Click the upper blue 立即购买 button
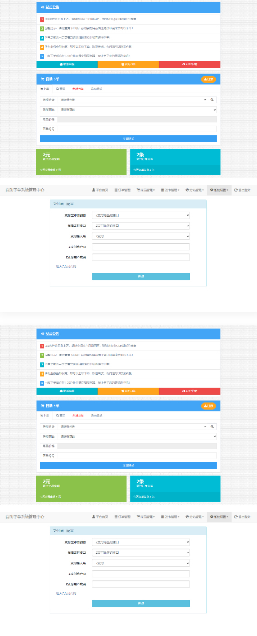This screenshot has width=257, height=636. pyautogui.click(x=128, y=139)
